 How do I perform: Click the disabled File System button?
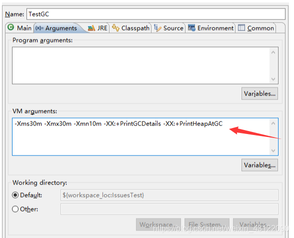point(207,224)
